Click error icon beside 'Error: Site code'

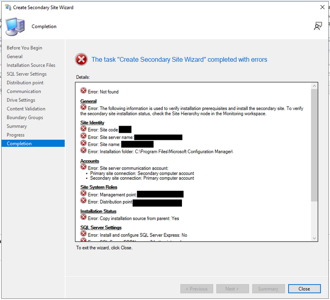pyautogui.click(x=83, y=129)
